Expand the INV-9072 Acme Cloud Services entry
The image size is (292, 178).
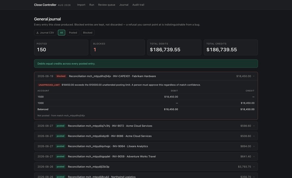(x=146, y=126)
